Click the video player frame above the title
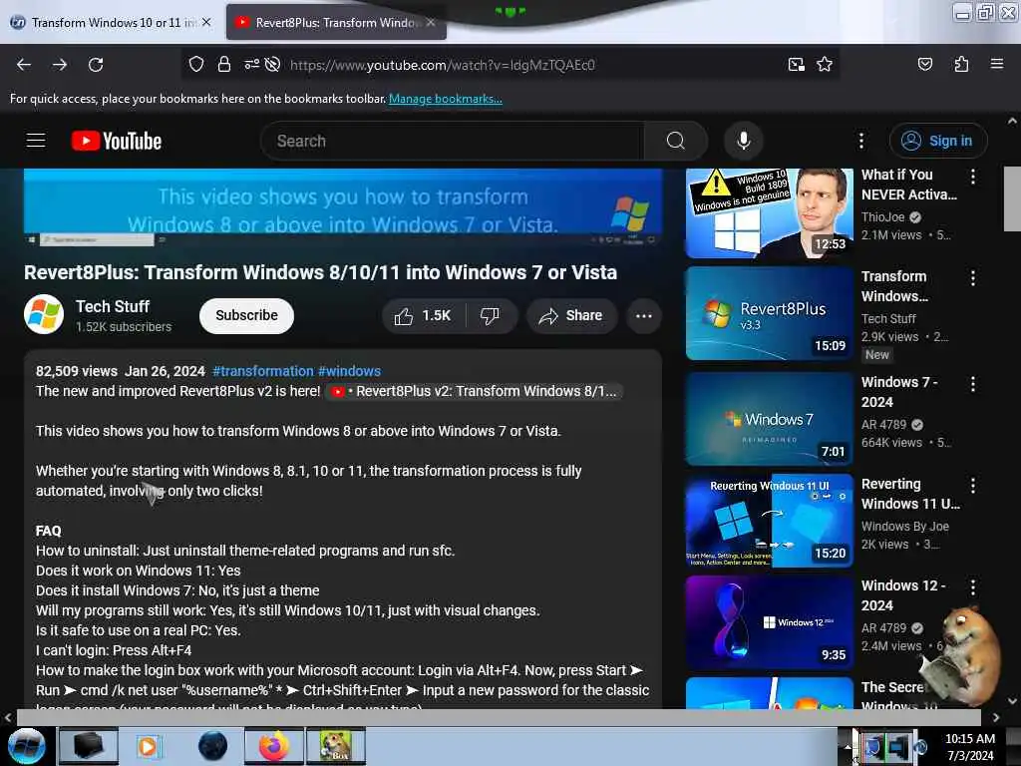 [343, 207]
